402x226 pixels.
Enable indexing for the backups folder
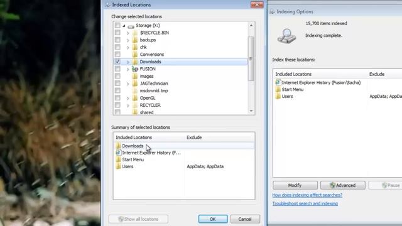[117, 40]
